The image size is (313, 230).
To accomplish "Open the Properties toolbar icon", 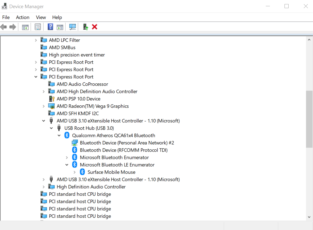I will (38, 27).
